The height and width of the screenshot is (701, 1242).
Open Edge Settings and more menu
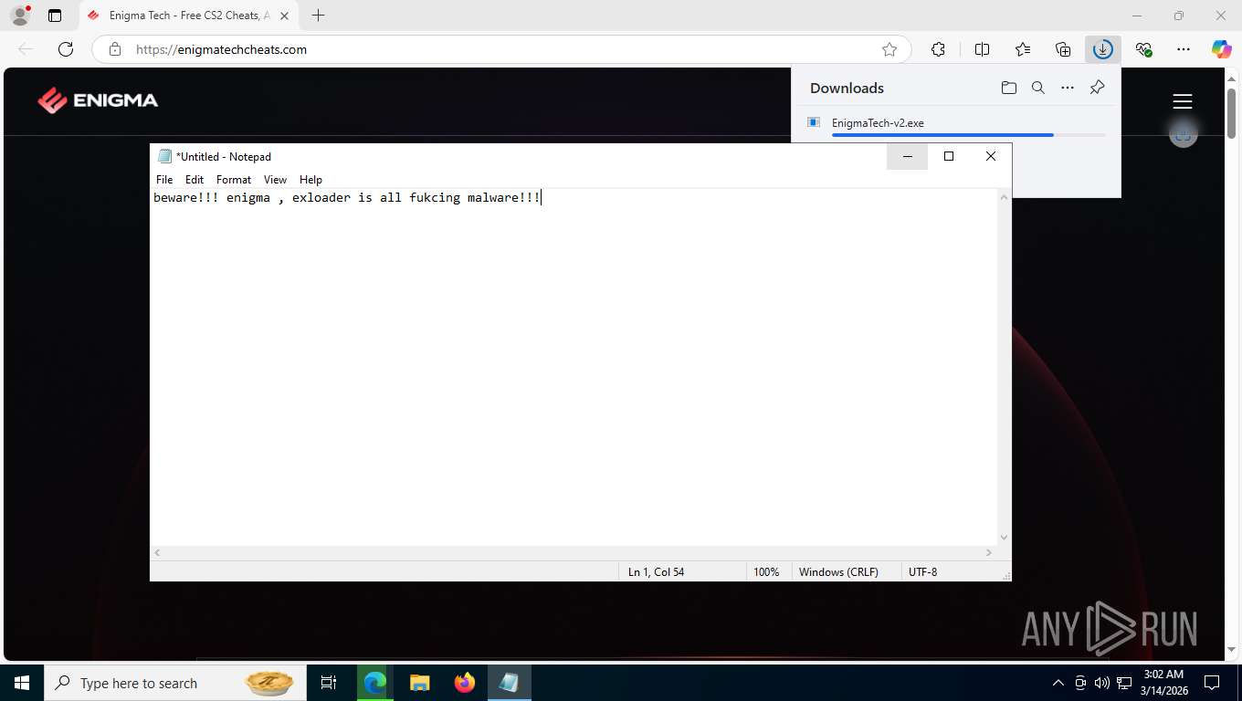[1184, 49]
